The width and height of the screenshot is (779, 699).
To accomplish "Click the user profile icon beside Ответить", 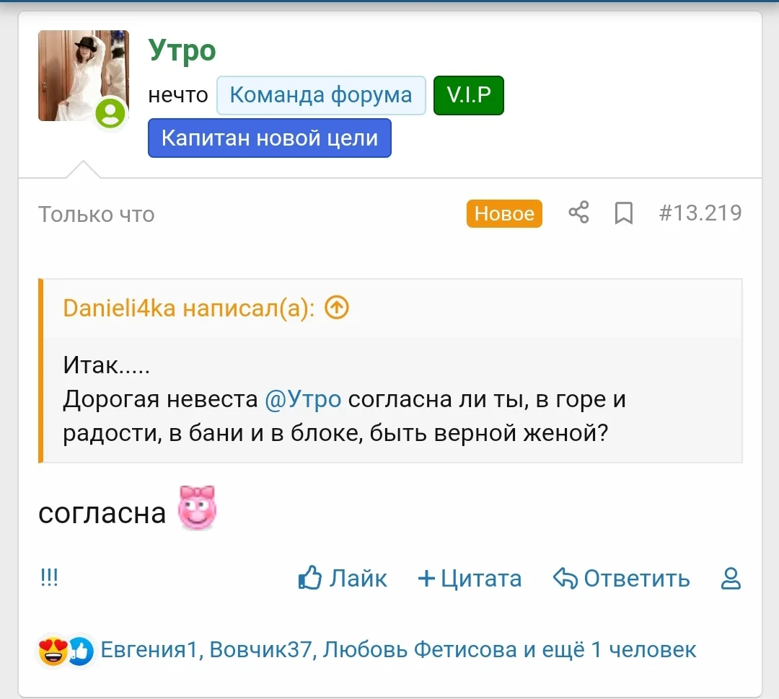I will tap(731, 579).
